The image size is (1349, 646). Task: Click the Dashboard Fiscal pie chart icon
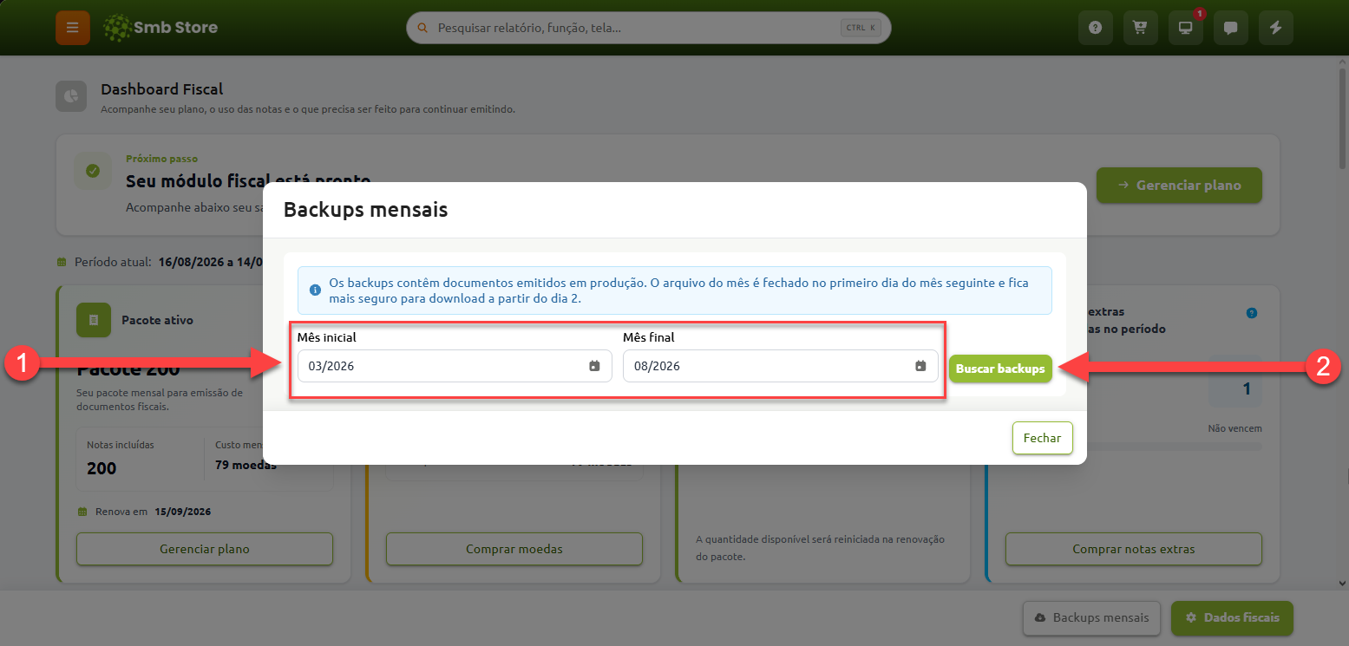pos(72,96)
